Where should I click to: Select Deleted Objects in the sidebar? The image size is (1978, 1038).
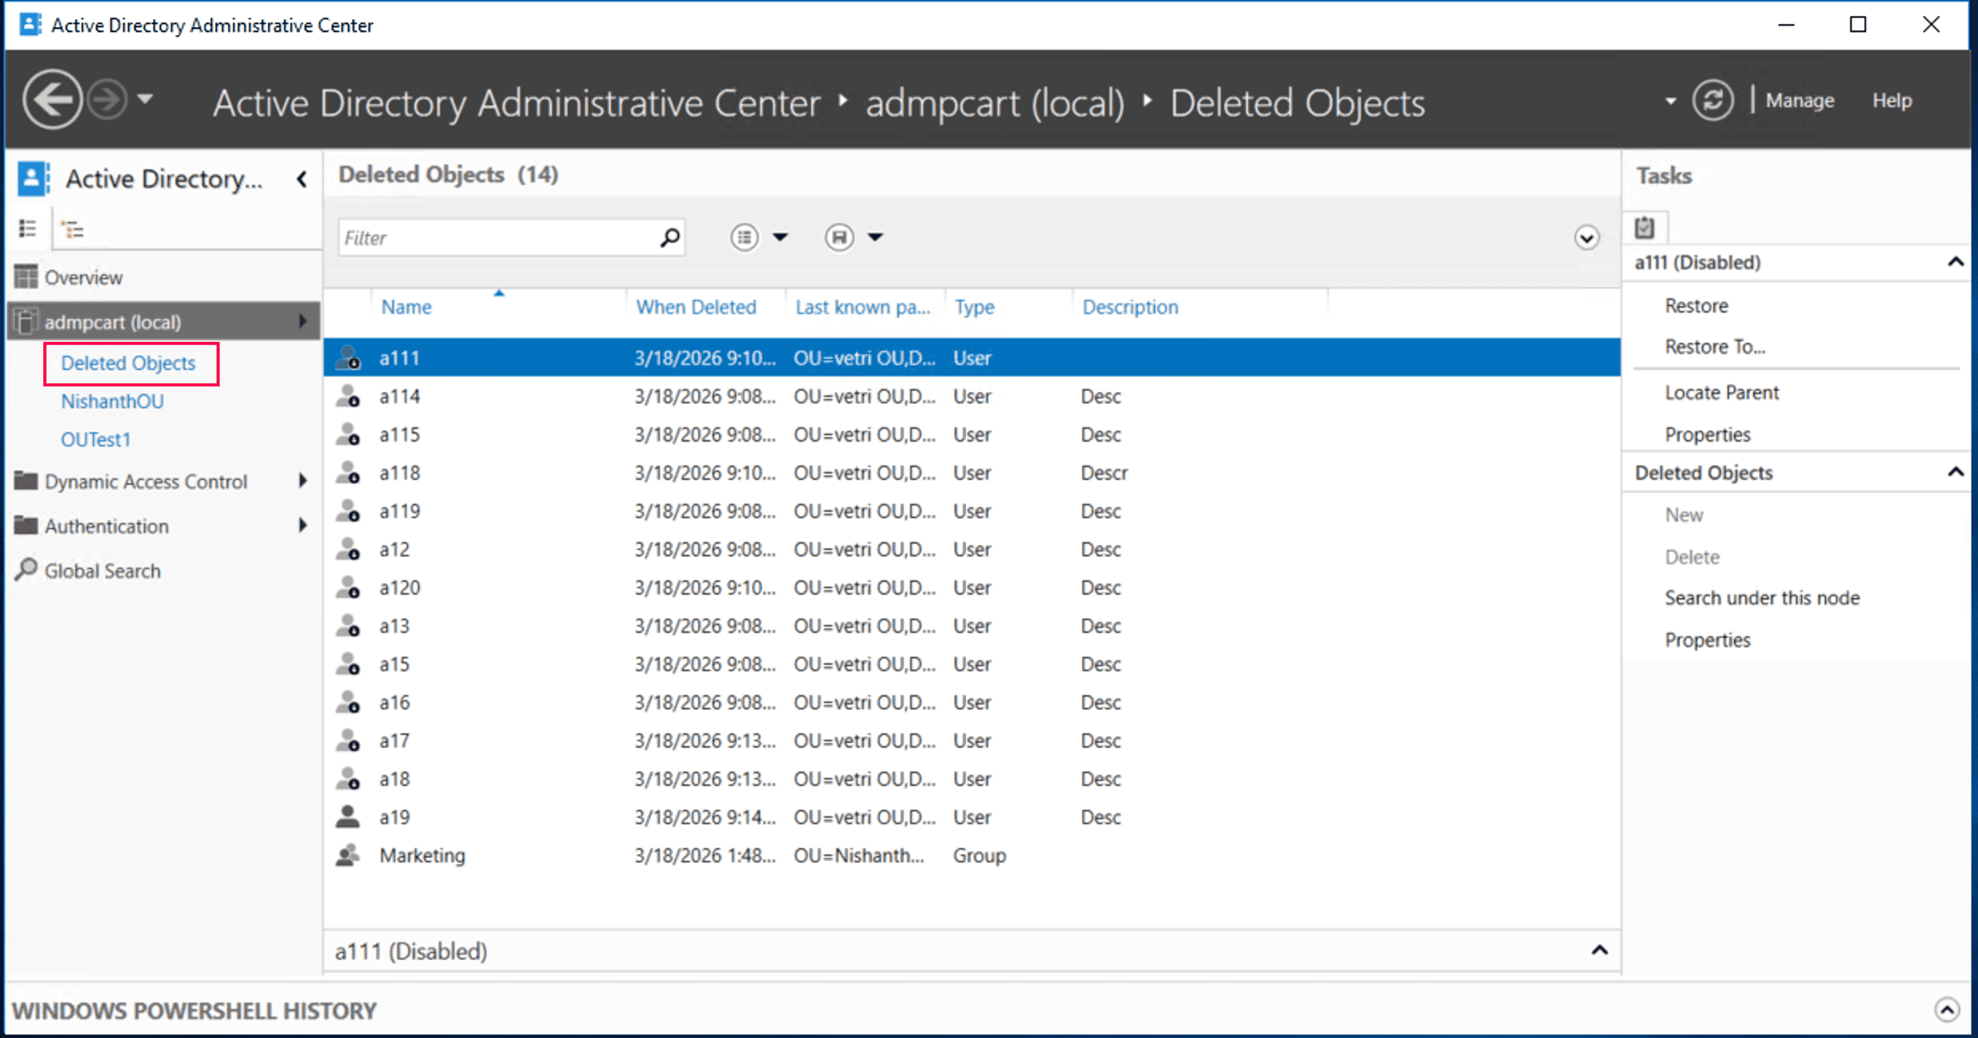click(x=128, y=363)
